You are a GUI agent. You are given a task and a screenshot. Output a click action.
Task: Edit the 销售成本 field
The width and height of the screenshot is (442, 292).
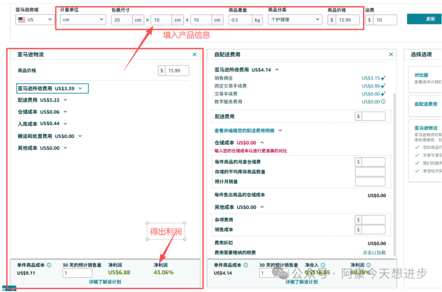373,229
